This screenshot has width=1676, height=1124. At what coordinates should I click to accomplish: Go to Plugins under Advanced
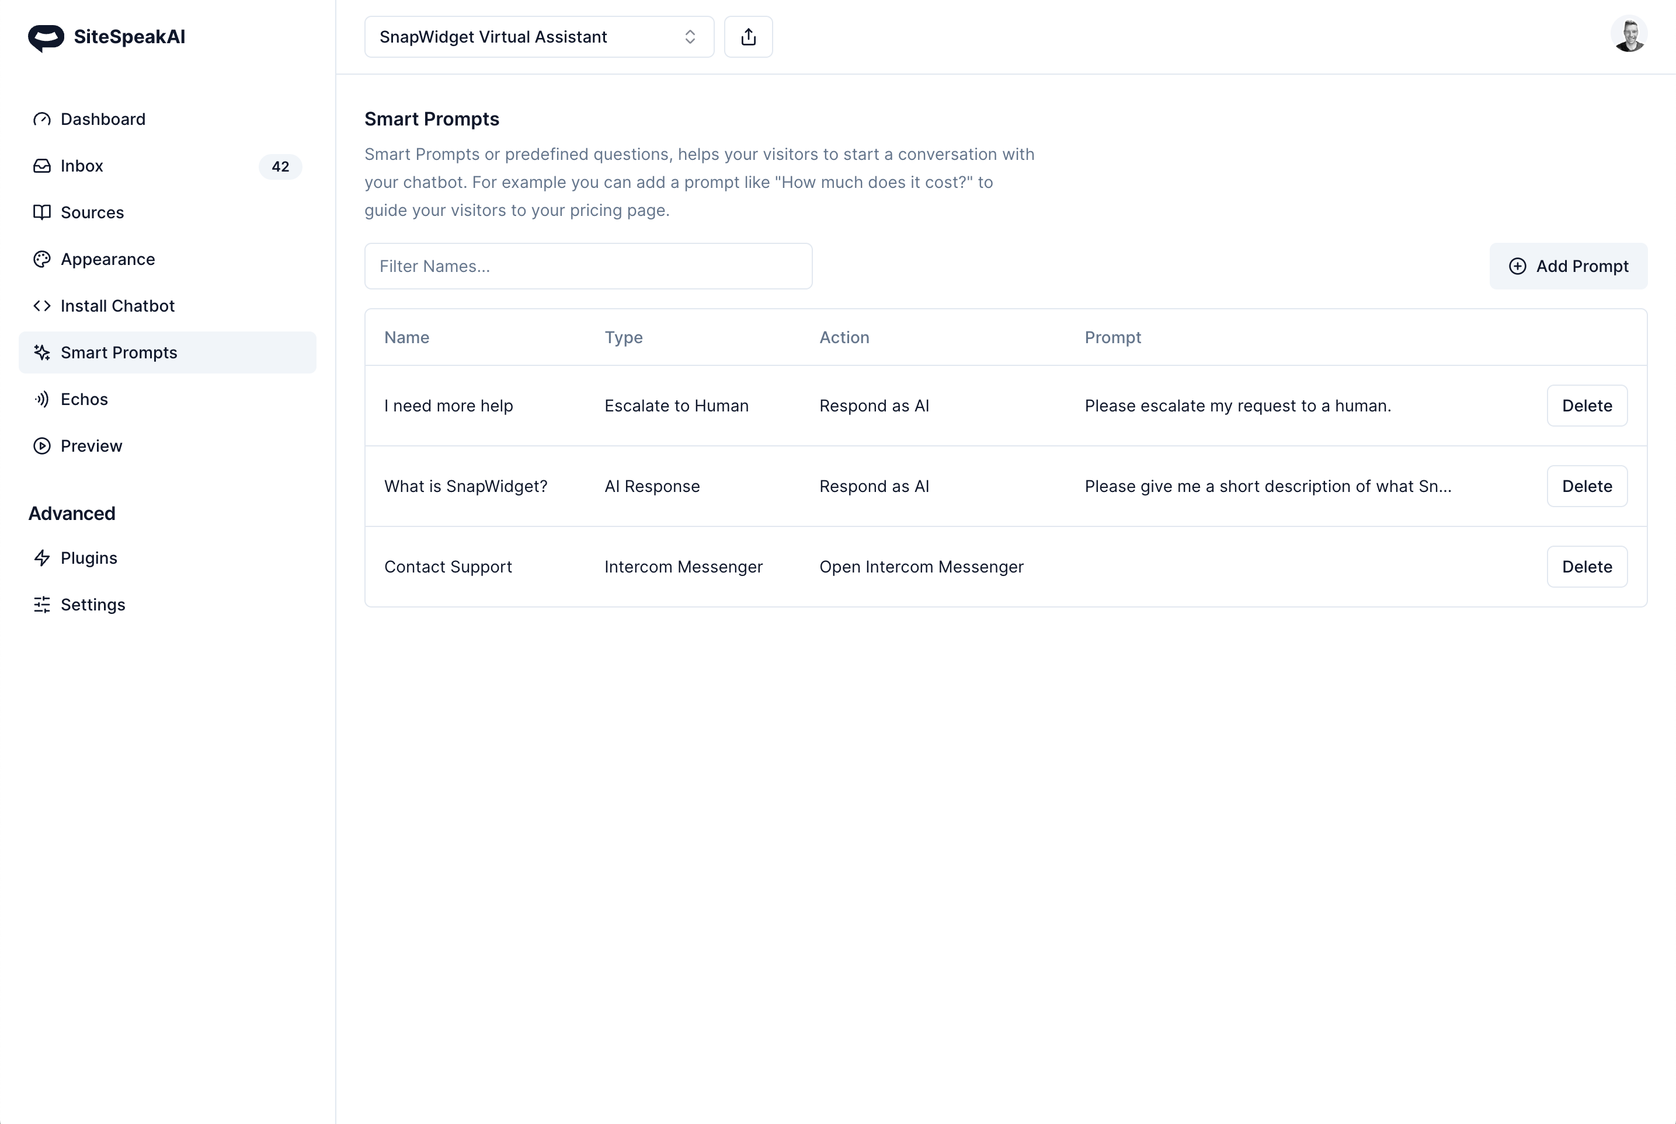[167, 558]
